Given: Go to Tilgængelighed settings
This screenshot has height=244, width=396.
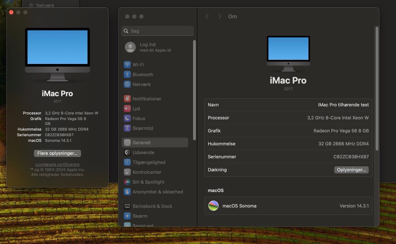Looking at the screenshot, I should tap(148, 162).
